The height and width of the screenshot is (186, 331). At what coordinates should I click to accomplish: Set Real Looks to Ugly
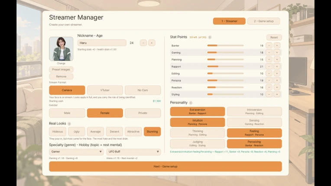77,131
